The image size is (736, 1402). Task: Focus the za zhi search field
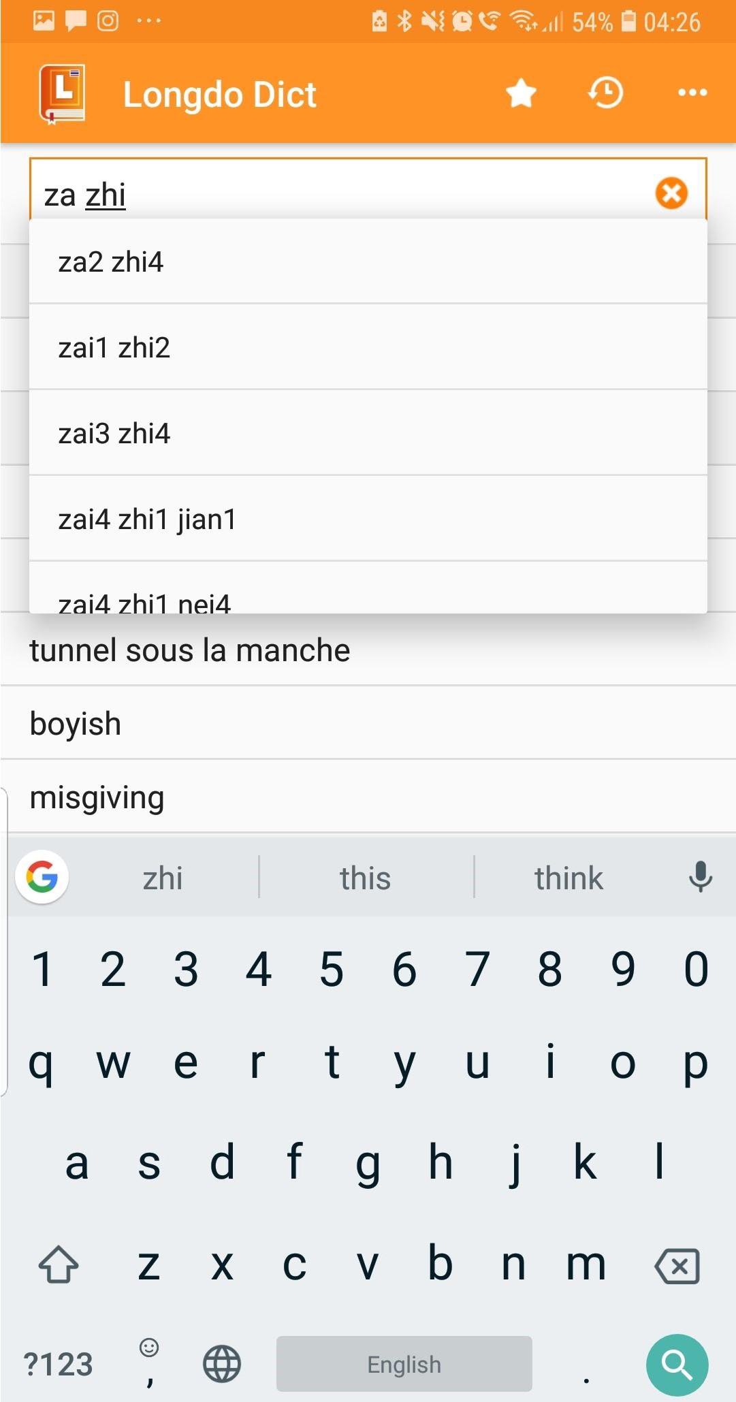click(340, 194)
